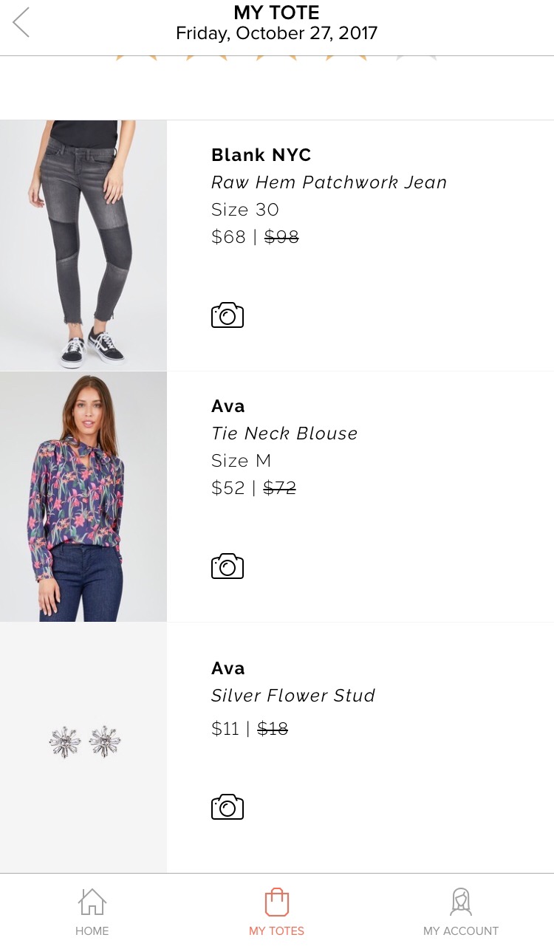This screenshot has width=554, height=946.
Task: Tap the Blank NYC brand name
Action: (261, 155)
